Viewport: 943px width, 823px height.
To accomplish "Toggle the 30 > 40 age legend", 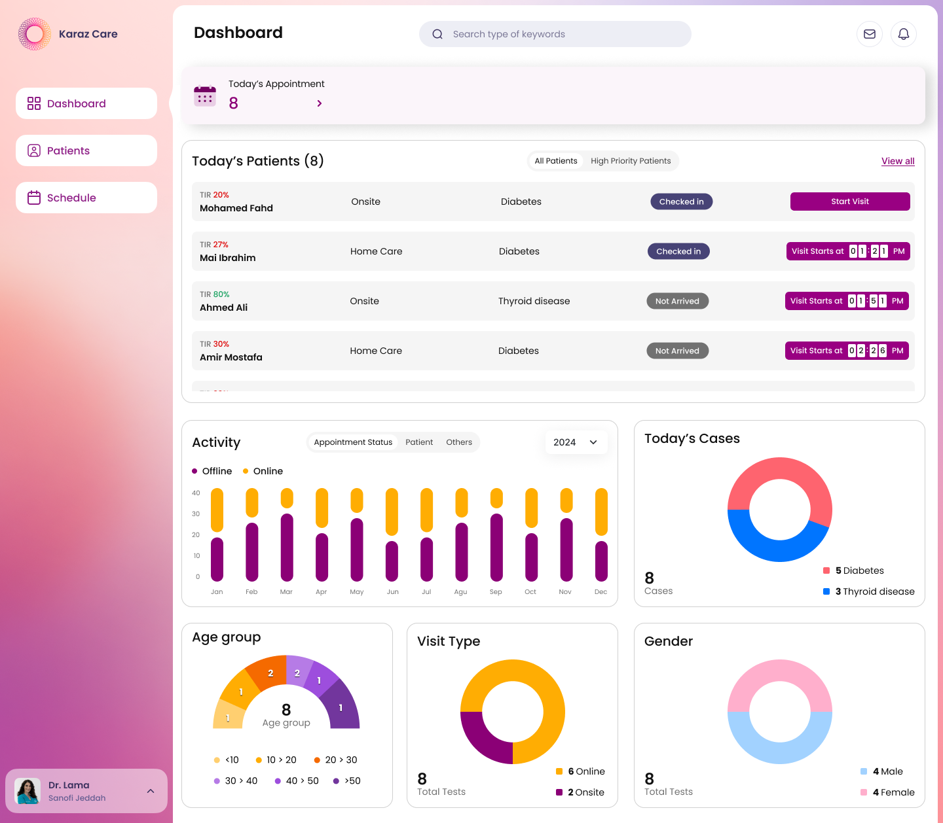I will point(236,780).
